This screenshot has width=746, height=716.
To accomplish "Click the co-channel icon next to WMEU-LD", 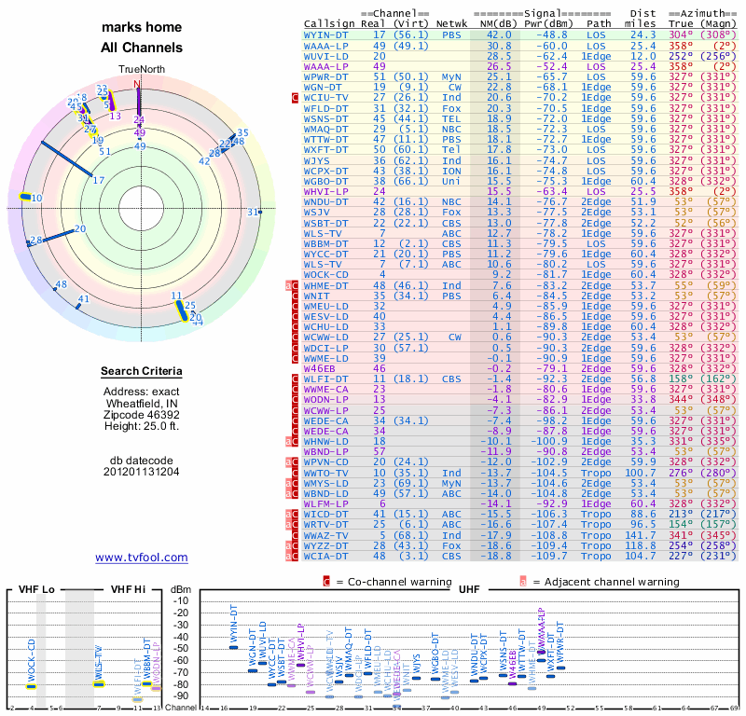I will click(x=295, y=307).
